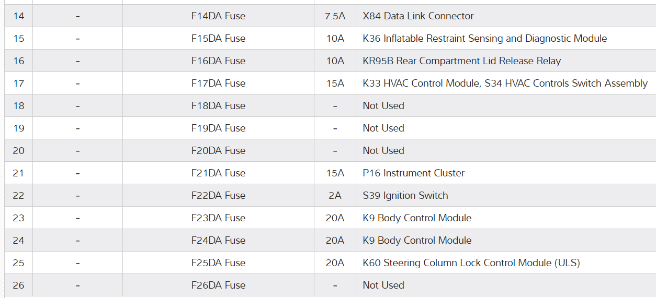
Task: Click the F16DA Fuse cell
Action: pyautogui.click(x=218, y=61)
